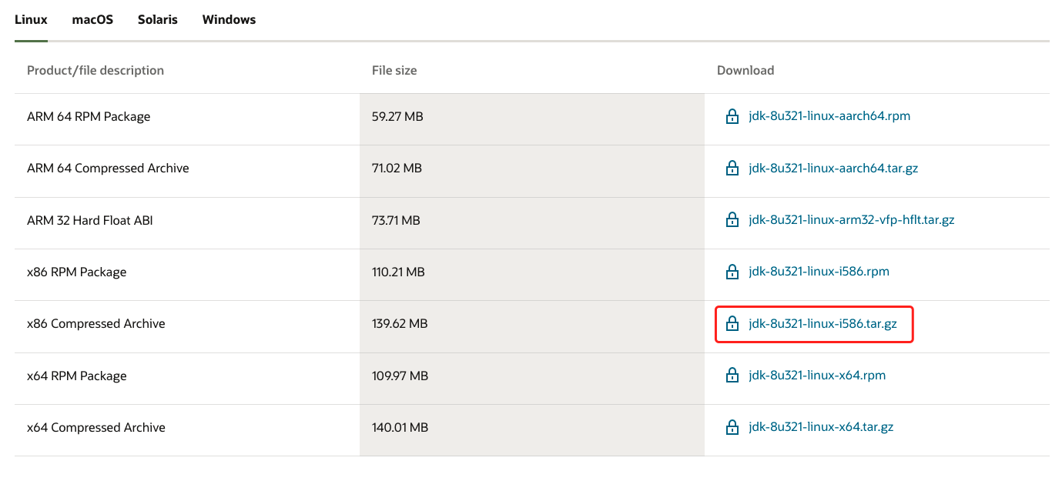Select 'x64 Compressed Archive' description text

click(x=96, y=428)
